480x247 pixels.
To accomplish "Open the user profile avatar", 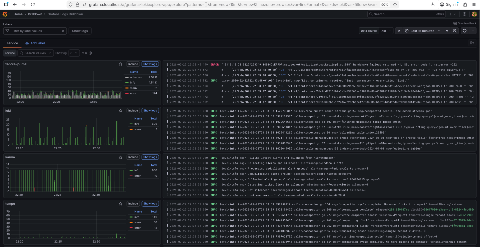I will pos(474,14).
